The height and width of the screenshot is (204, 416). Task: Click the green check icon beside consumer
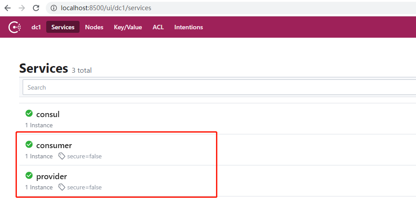(x=29, y=145)
